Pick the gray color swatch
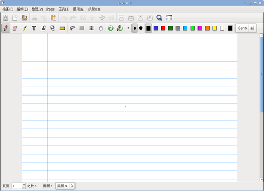The width and height of the screenshot is (264, 191). coord(178,28)
